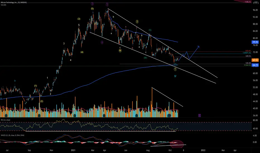Click the Oct label on time axis
This screenshot has width=260, height=153.
click(x=170, y=150)
